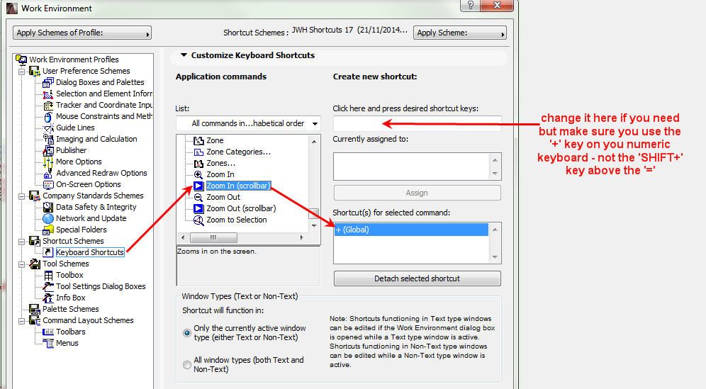Image resolution: width=706 pixels, height=389 pixels.
Task: Click the Work Environment Profiles icon
Action: [21, 60]
